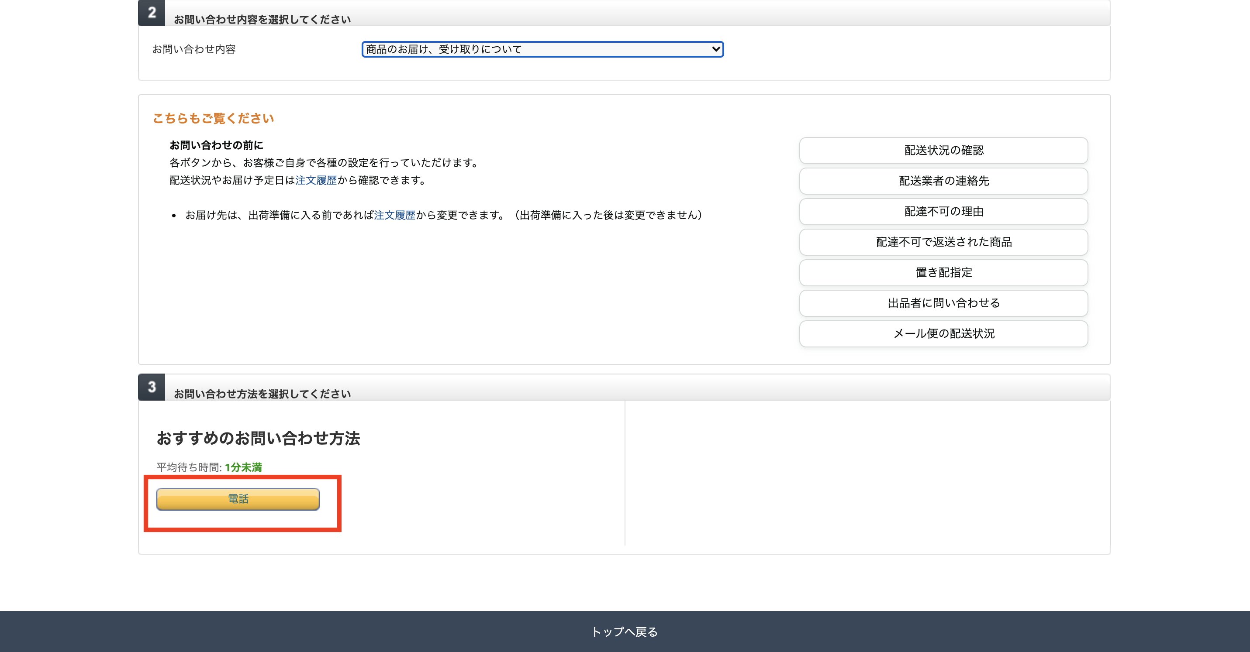Click the dropdown chevron arrow of the inquiry select
1250x652 pixels.
tap(715, 49)
